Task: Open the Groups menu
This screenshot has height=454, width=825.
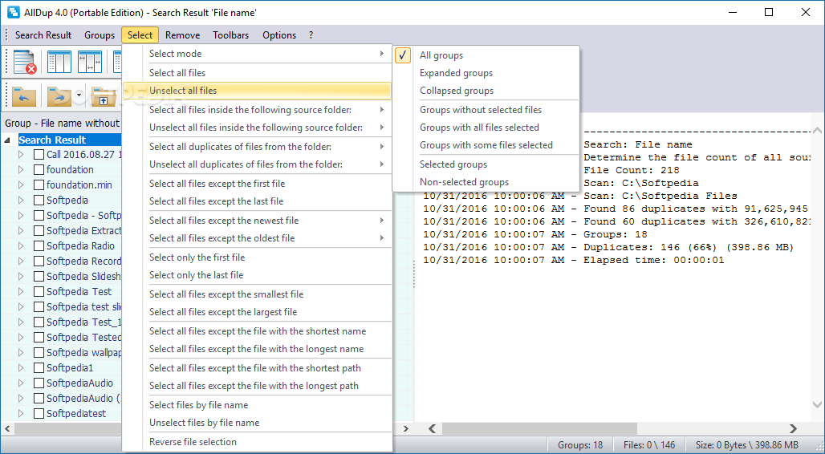Action: click(100, 35)
